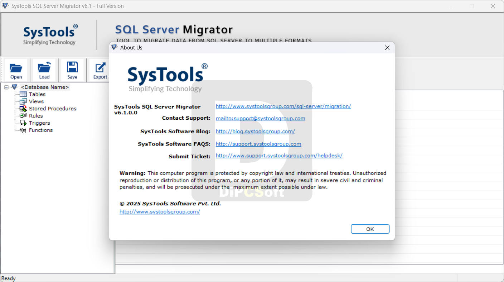Open the blog.systoolsgroup.com link
This screenshot has height=282, width=504.
[255, 131]
